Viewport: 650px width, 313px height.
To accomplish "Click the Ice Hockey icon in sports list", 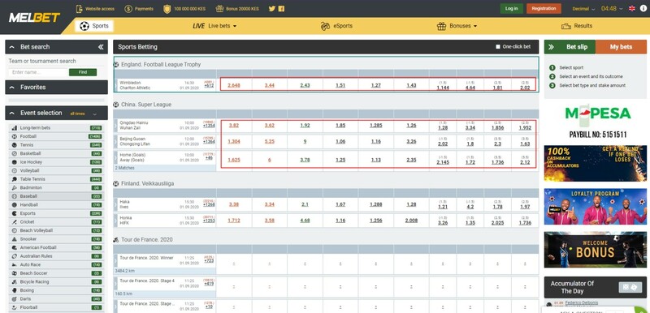I will pyautogui.click(x=15, y=162).
